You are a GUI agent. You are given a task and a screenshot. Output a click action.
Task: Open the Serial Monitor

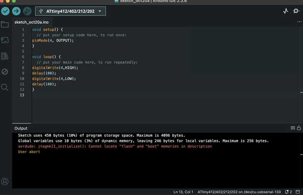[296, 11]
